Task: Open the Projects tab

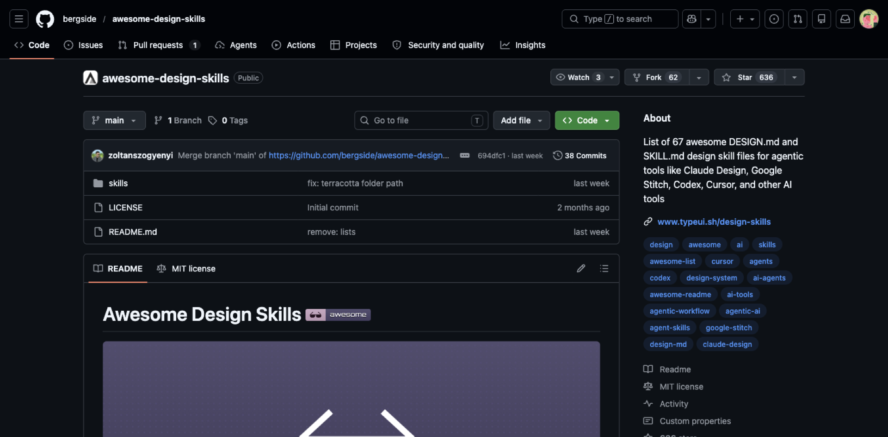Action: pyautogui.click(x=353, y=45)
